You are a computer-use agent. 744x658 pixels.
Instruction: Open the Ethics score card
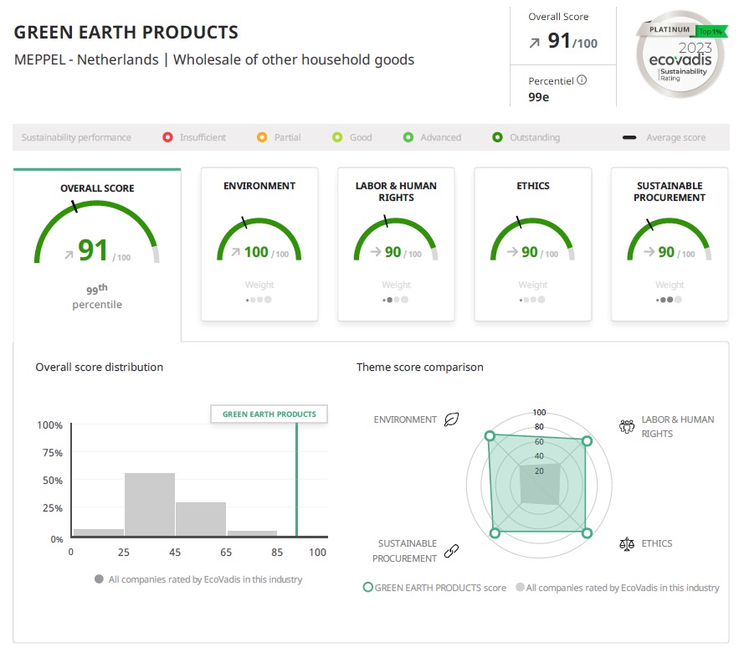[533, 244]
